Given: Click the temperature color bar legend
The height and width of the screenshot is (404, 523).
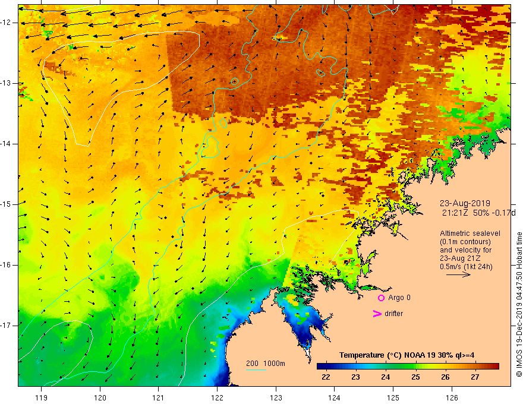Looking at the screenshot, I should pyautogui.click(x=408, y=366).
